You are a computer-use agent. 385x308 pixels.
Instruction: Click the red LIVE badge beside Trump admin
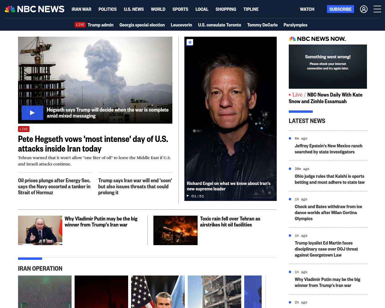click(80, 25)
